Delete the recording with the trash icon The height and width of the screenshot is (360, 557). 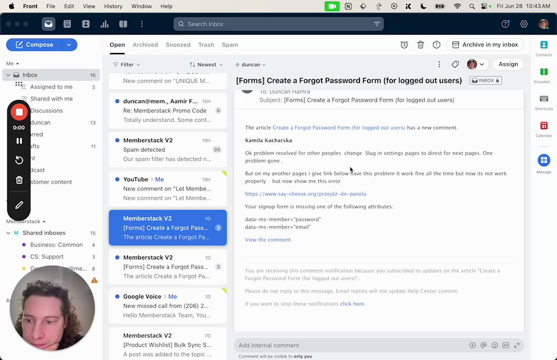(x=19, y=180)
